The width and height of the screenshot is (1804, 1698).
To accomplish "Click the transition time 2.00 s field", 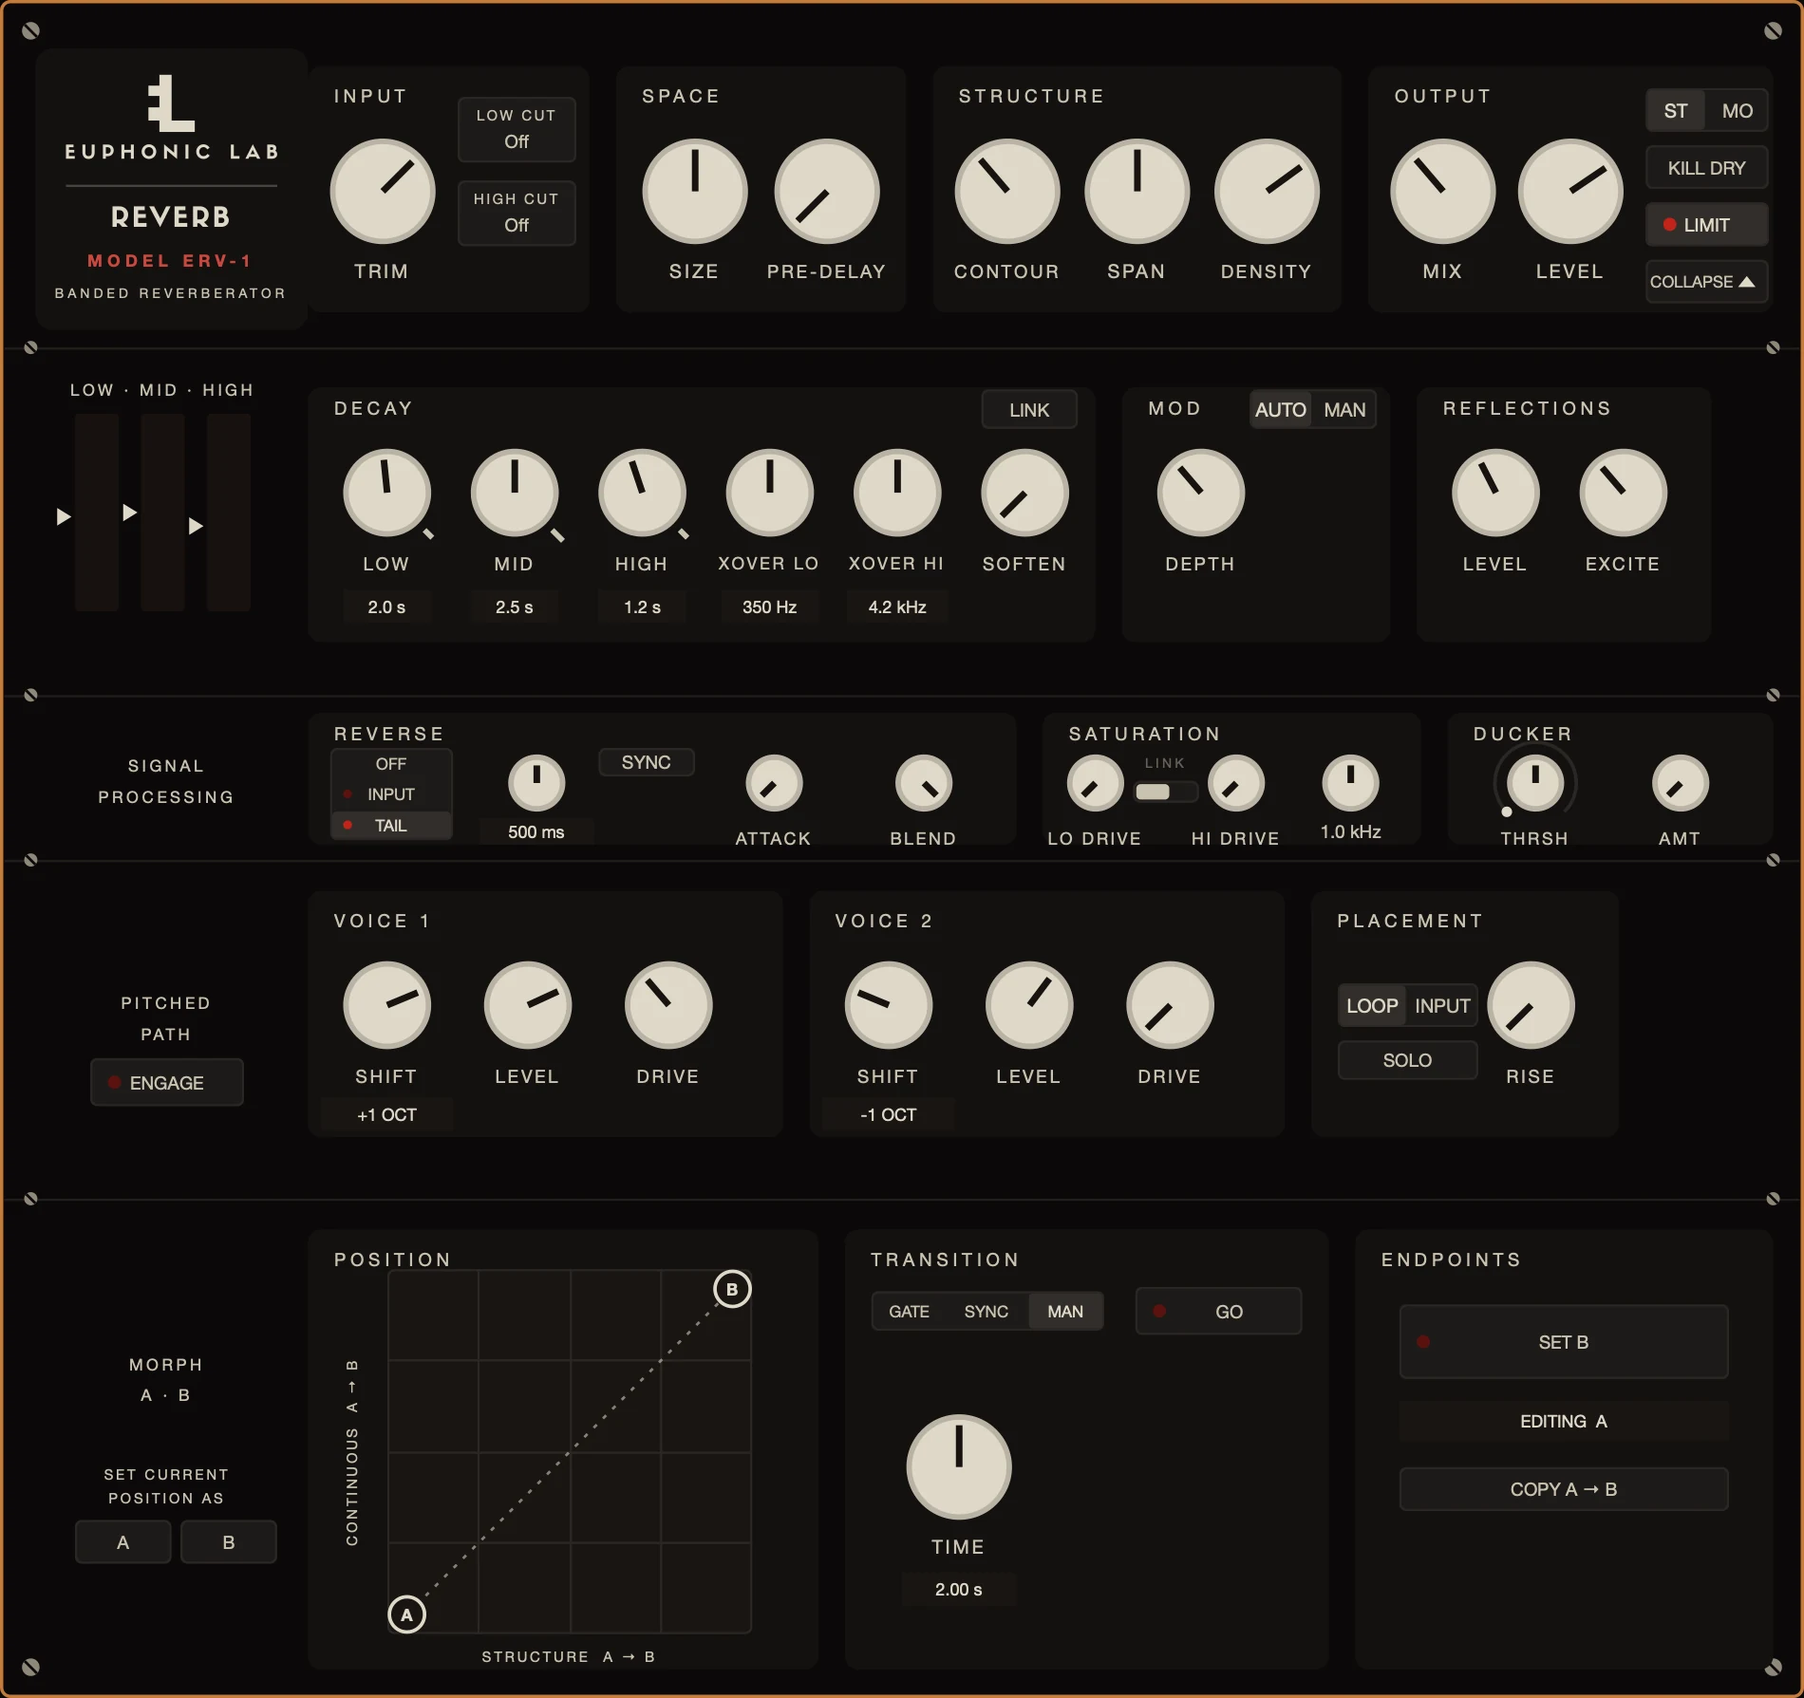I will point(959,1589).
